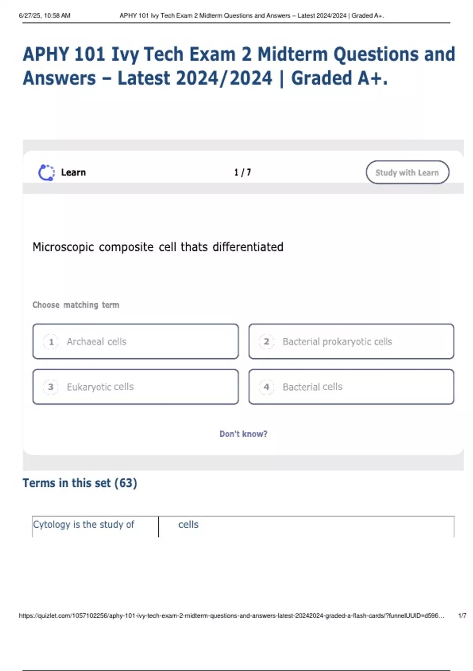Click the number 1 badge icon
Image resolution: width=473 pixels, height=671 pixels.
tap(51, 341)
